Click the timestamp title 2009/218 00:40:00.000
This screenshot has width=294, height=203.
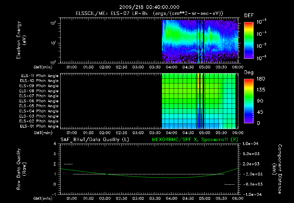click(149, 7)
